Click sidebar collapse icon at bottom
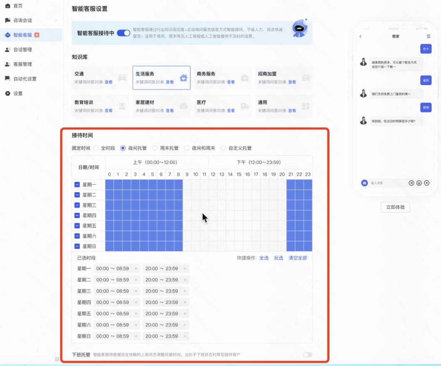 (57, 359)
